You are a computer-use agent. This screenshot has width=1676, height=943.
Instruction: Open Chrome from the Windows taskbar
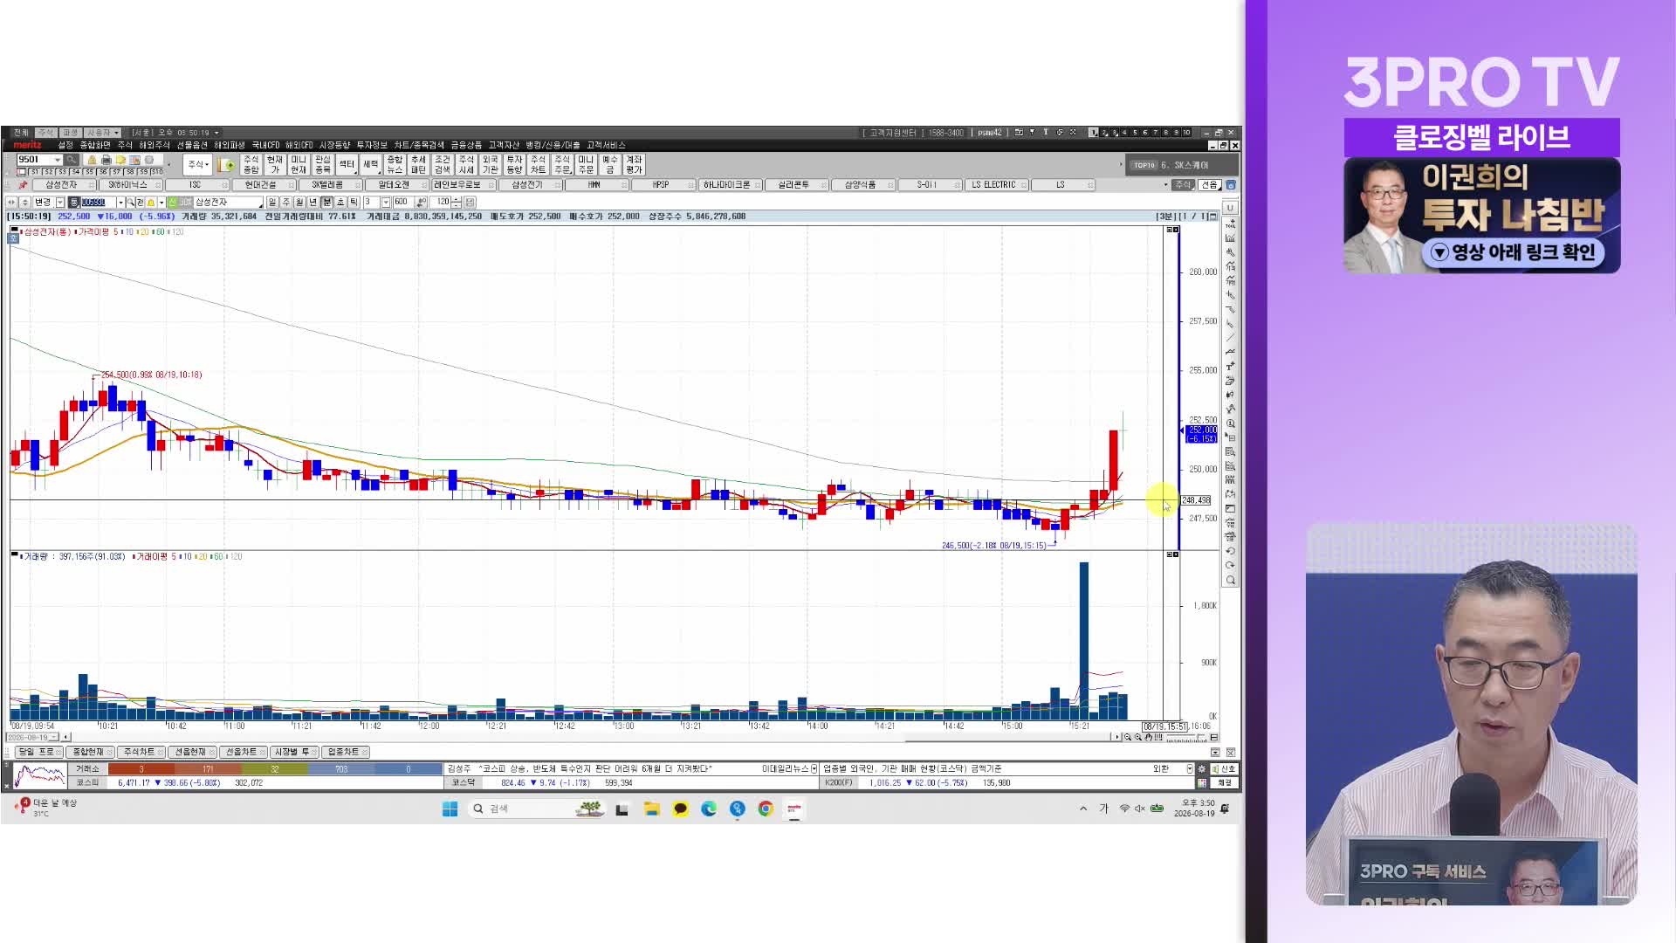(766, 809)
